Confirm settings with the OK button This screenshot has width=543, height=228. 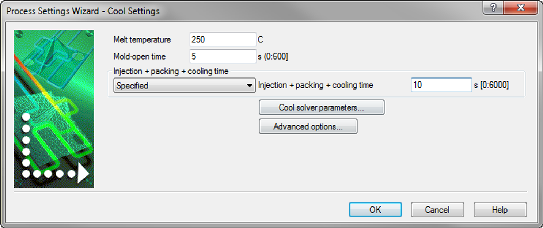point(375,210)
